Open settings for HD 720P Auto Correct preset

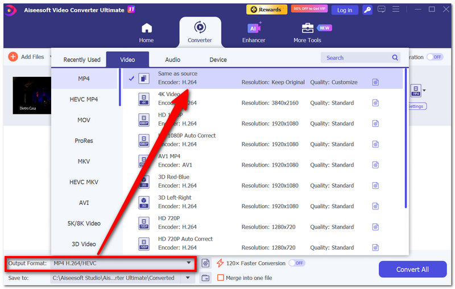tap(375, 247)
